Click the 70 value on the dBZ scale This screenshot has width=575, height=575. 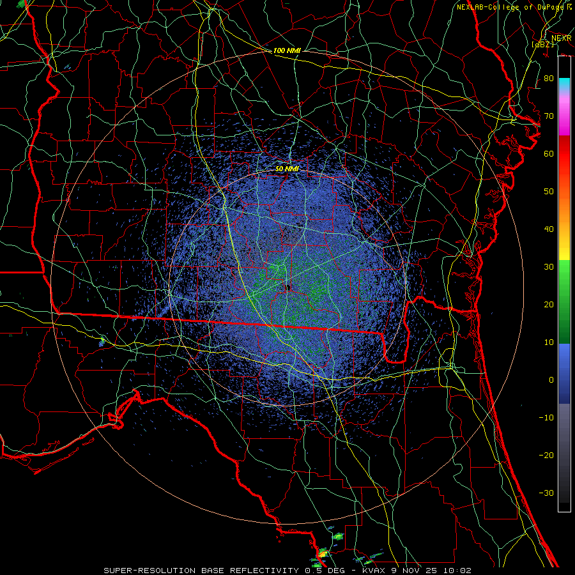click(x=549, y=116)
